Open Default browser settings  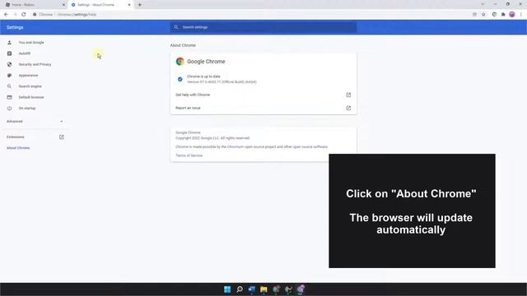31,97
